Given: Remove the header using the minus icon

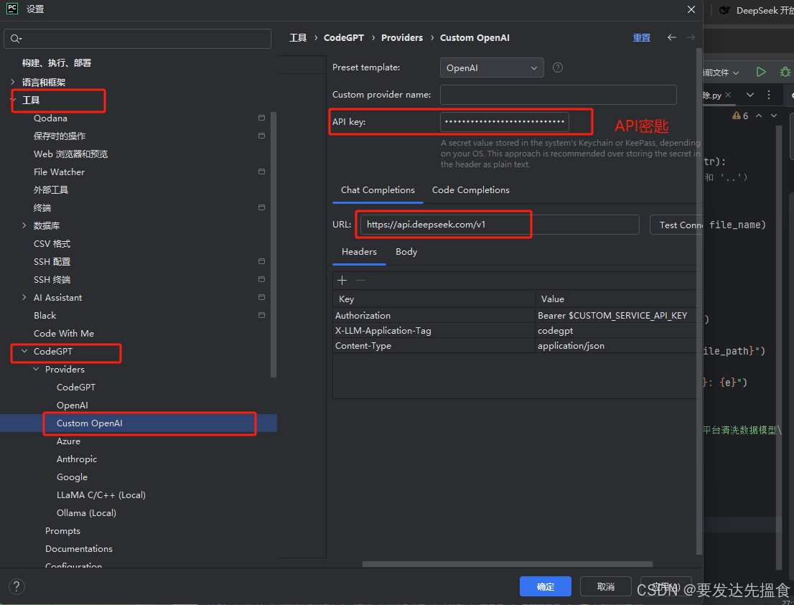Looking at the screenshot, I should point(360,281).
